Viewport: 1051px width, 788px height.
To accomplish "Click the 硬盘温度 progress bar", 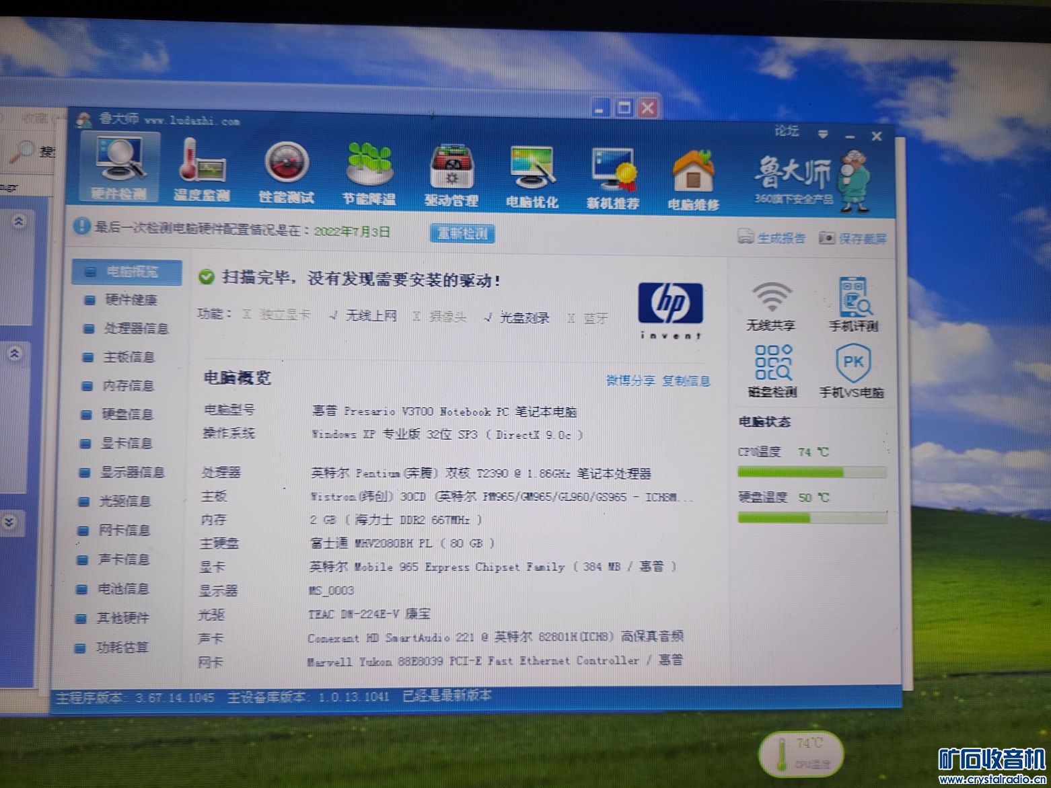I will [812, 518].
